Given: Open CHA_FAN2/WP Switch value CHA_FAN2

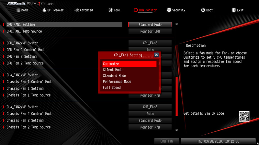Looking at the screenshot, I should 150,107.
